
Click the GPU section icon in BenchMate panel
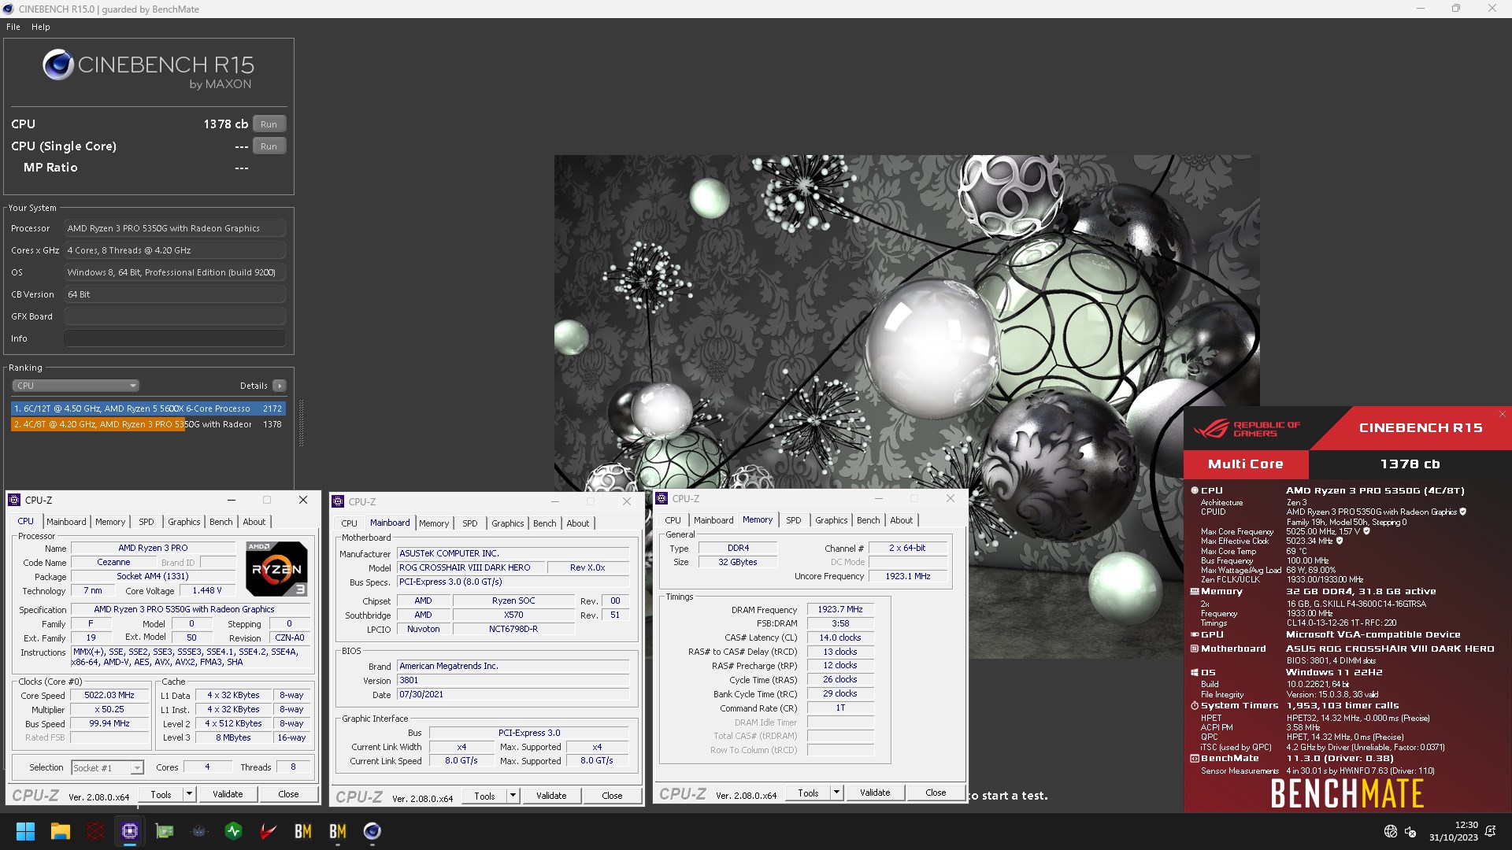(x=1194, y=634)
